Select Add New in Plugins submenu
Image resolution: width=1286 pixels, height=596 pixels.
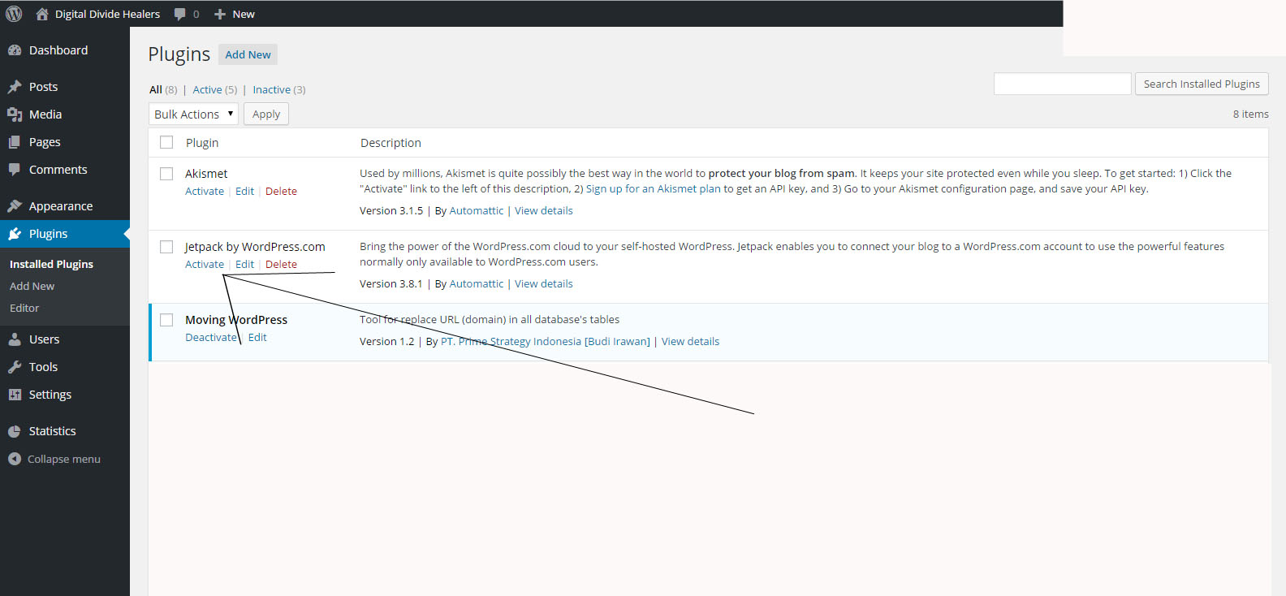point(32,286)
